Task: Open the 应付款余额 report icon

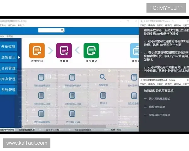Action: (134, 96)
